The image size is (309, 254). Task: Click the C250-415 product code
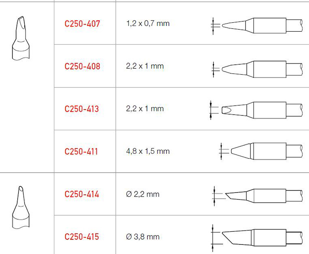click(x=82, y=237)
